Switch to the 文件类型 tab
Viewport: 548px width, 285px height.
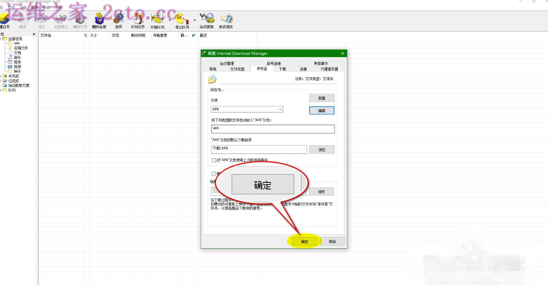238,69
